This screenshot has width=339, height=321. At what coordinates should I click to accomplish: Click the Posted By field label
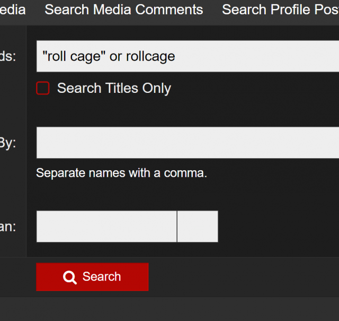(8, 143)
